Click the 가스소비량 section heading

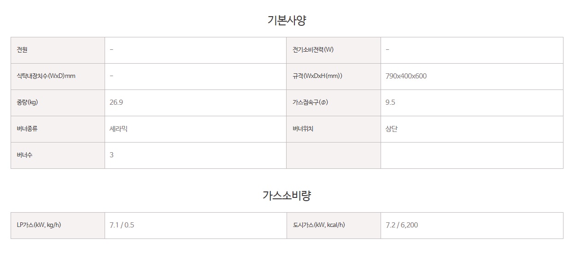click(287, 196)
